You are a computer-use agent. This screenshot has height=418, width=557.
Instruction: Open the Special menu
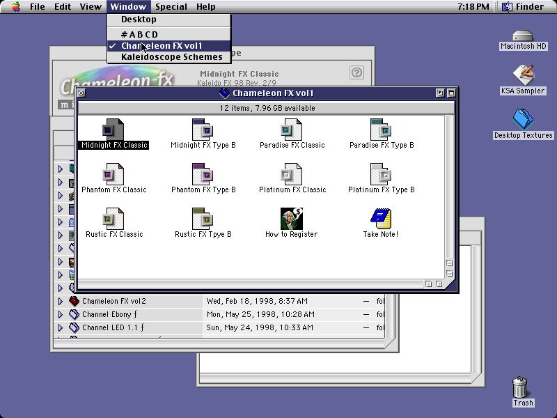pyautogui.click(x=171, y=7)
